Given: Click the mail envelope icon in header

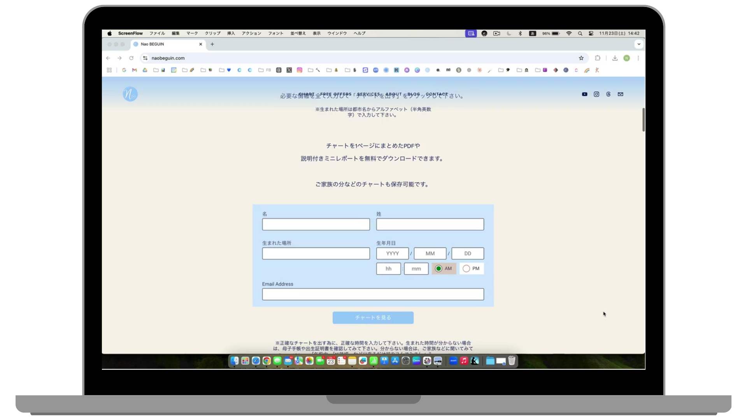Looking at the screenshot, I should (621, 94).
